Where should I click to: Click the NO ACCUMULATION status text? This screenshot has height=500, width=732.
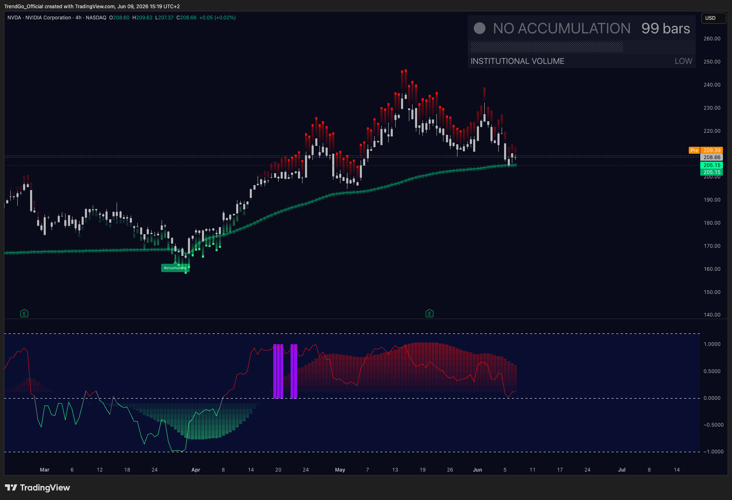click(561, 28)
